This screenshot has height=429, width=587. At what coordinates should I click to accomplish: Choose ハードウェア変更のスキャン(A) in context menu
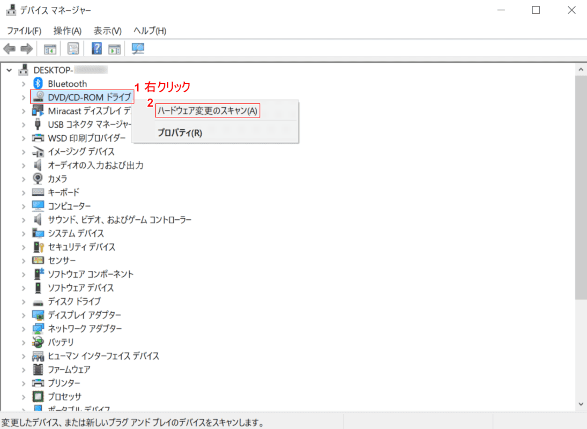pos(207,111)
